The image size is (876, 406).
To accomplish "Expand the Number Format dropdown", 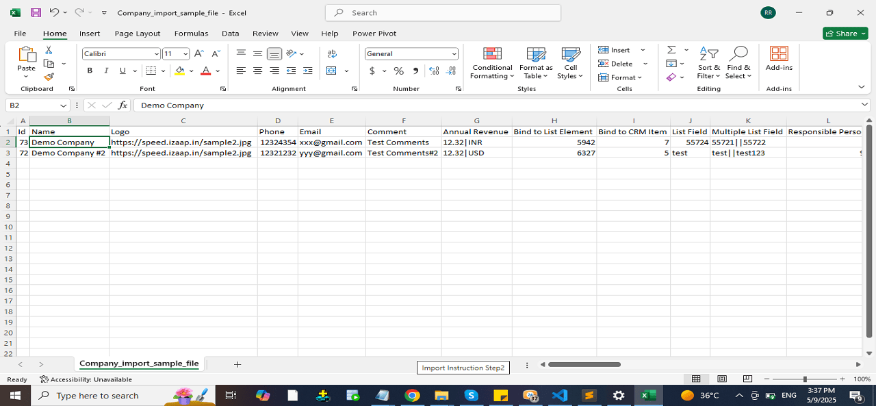I will tap(454, 53).
